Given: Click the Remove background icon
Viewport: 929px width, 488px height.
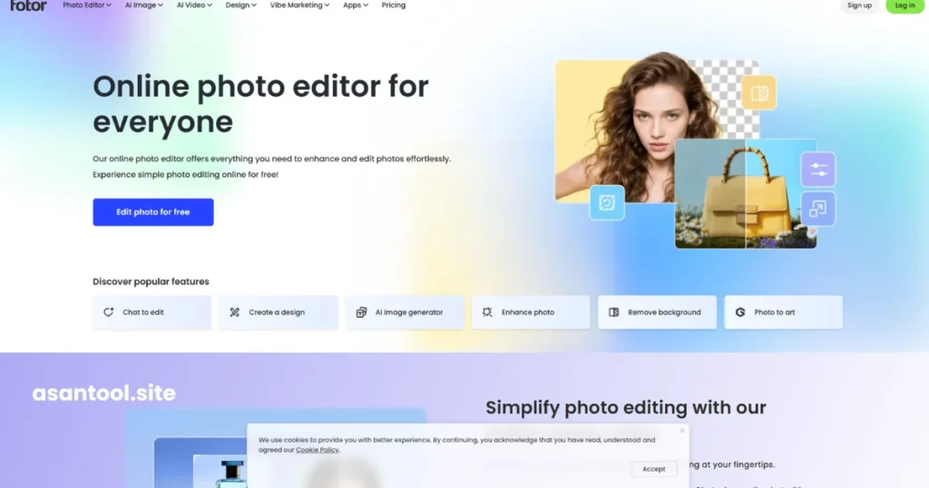Looking at the screenshot, I should (614, 312).
